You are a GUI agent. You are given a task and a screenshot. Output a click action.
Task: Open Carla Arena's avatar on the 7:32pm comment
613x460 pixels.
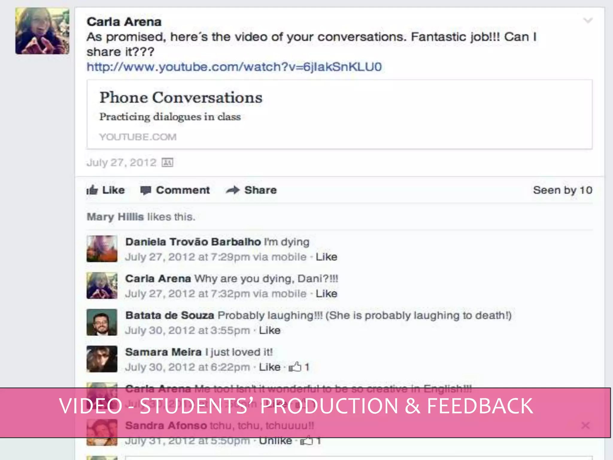coord(102,285)
